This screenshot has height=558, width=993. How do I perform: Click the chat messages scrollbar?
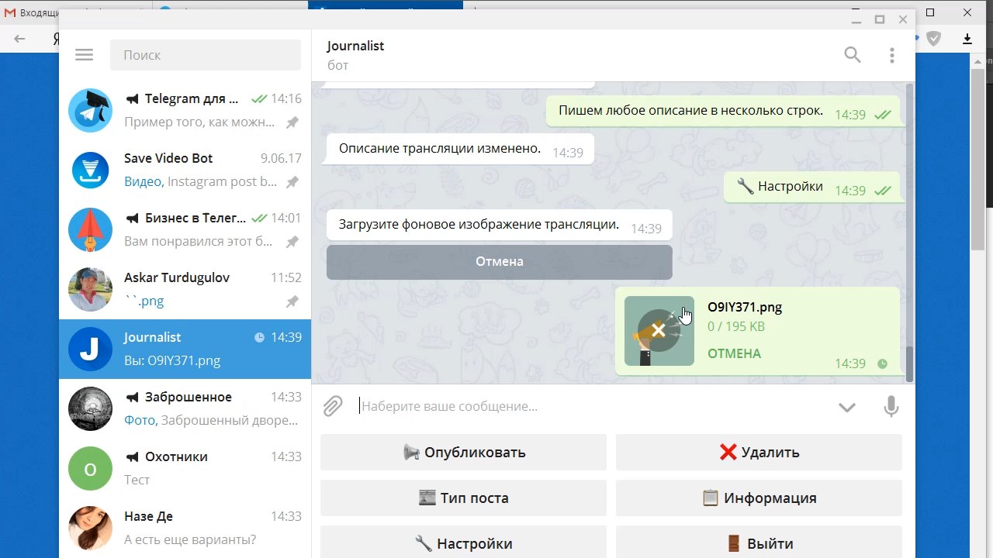coord(909,232)
